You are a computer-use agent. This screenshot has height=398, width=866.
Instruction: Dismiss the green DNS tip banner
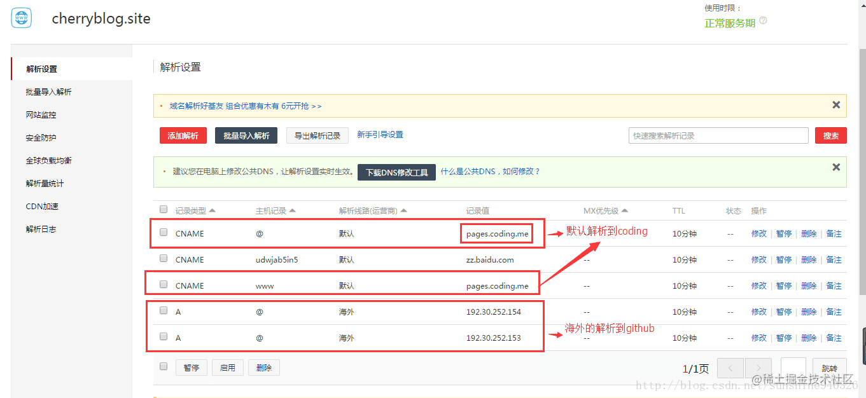pos(836,167)
